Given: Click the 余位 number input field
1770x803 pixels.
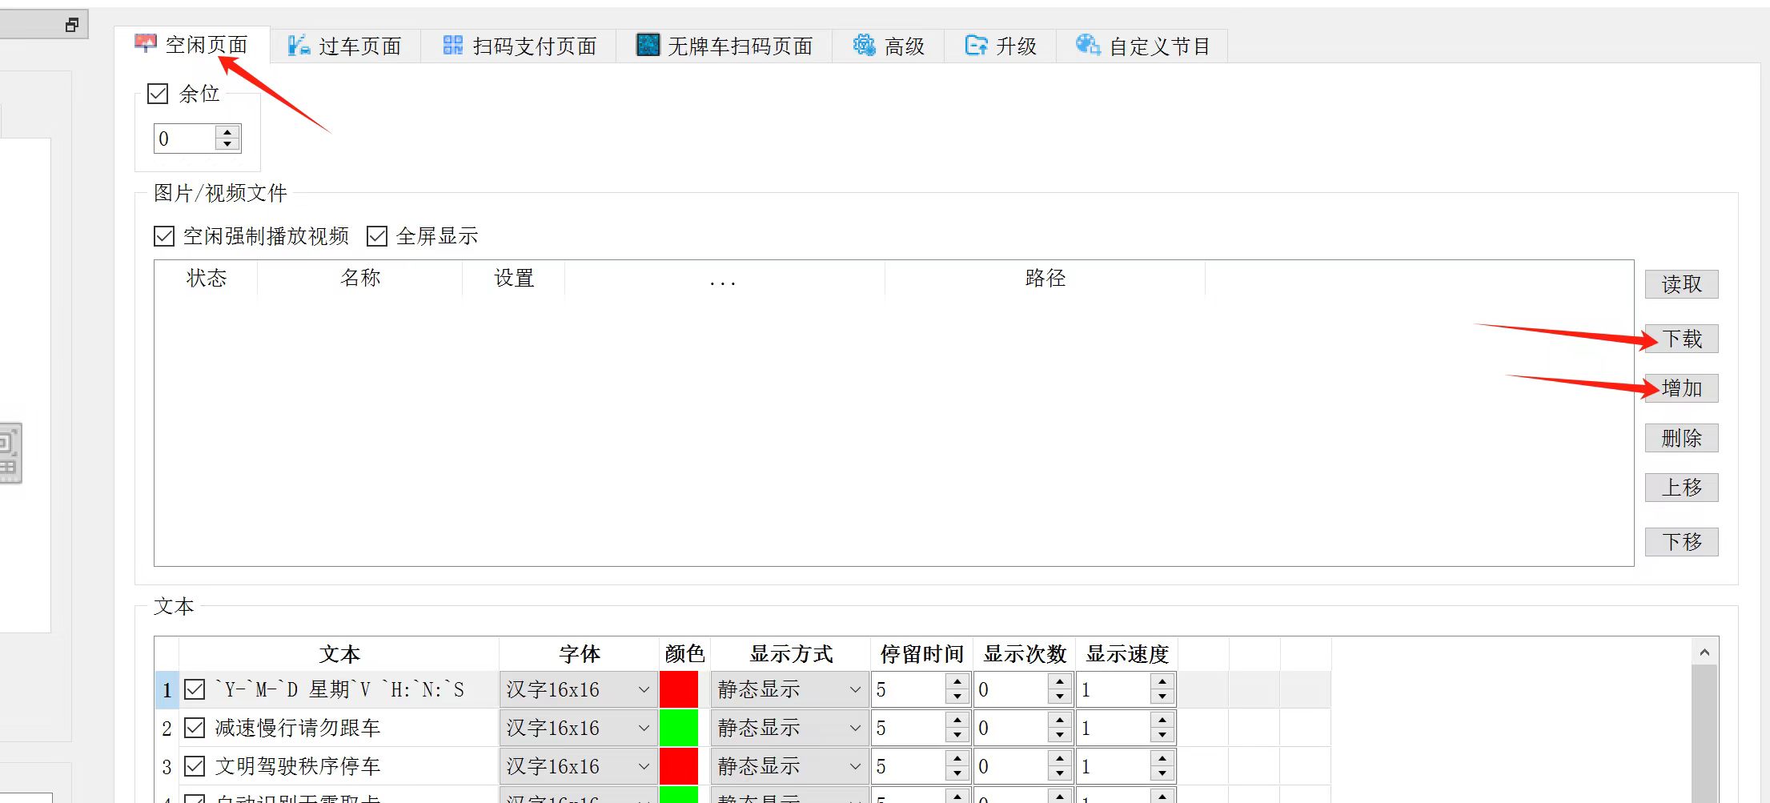Looking at the screenshot, I should click(x=185, y=139).
